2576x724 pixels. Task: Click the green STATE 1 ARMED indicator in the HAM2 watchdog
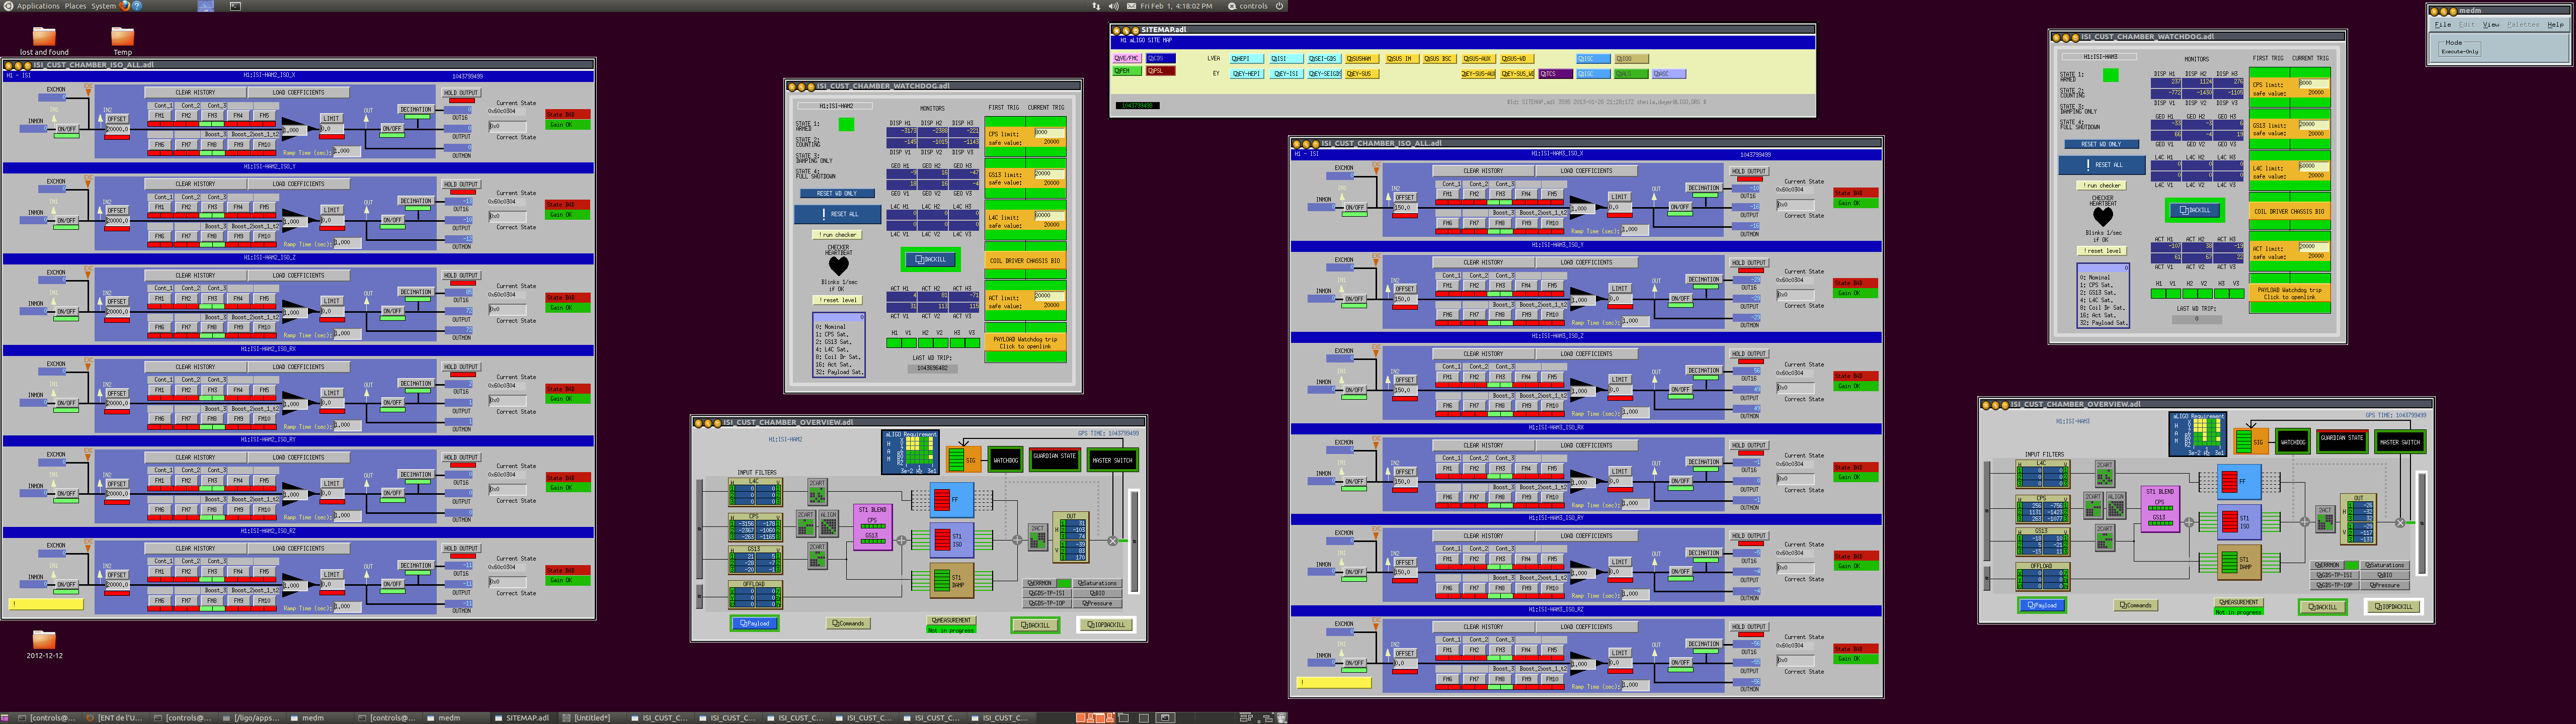847,125
